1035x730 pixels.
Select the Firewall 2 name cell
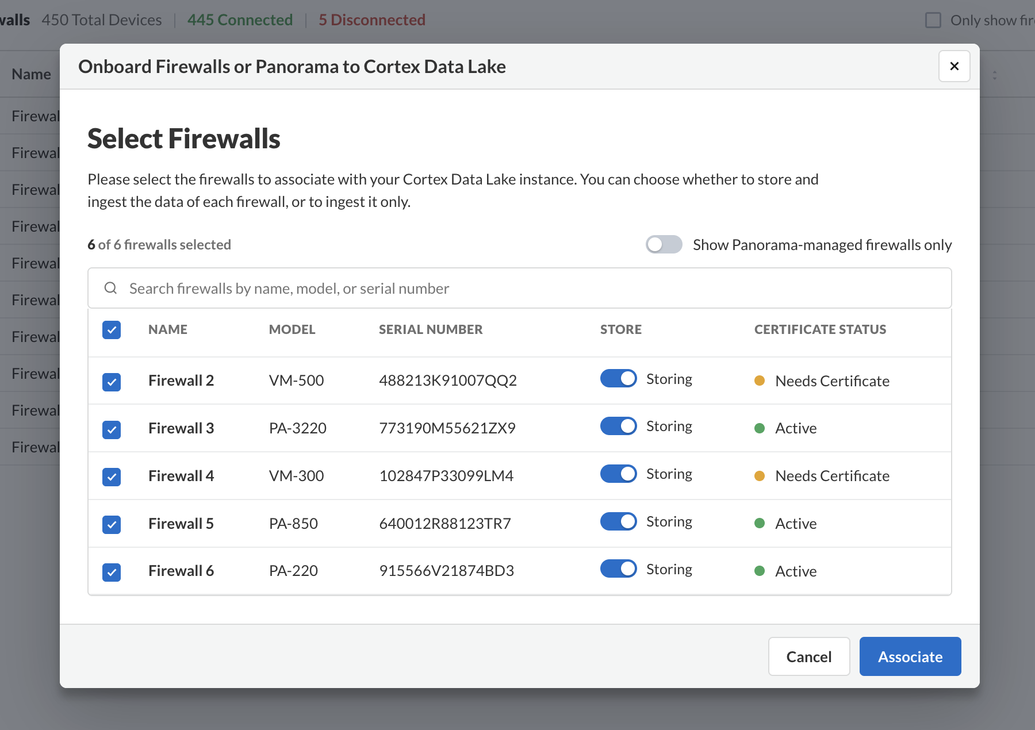(x=181, y=381)
